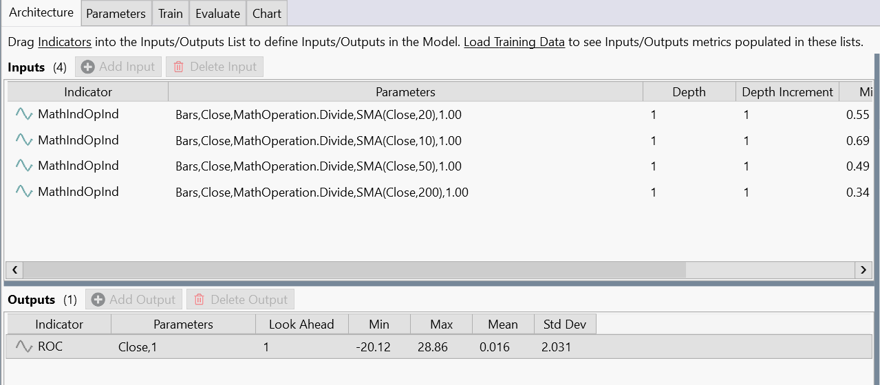Open the Chart tab
Image resolution: width=880 pixels, height=385 pixels.
[x=267, y=14]
